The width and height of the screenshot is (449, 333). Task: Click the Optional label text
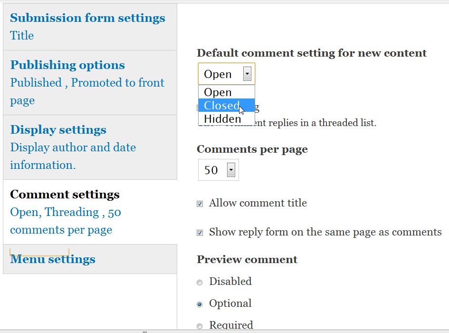[x=230, y=304]
